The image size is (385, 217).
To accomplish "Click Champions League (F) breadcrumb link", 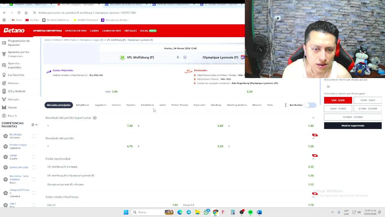I will [x=91, y=40].
